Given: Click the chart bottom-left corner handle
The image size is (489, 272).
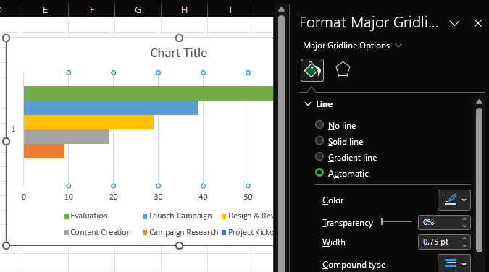Looking at the screenshot, I should point(6,245).
